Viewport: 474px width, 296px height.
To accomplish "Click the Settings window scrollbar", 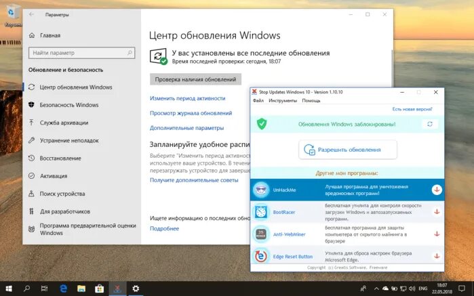I will (392, 68).
